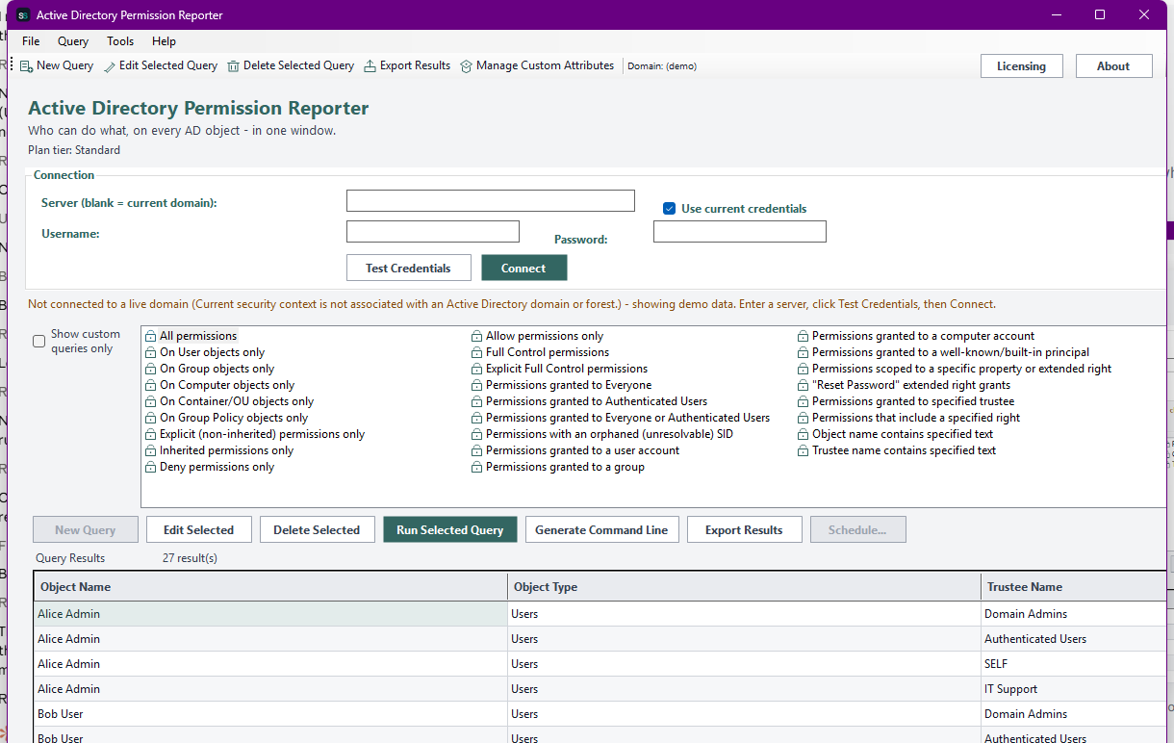
Task: Select query Permissions granted to a well-known/built-in principal
Action: pyautogui.click(x=951, y=353)
